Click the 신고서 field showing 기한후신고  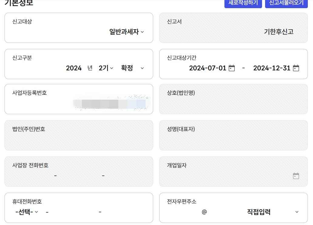233,28
